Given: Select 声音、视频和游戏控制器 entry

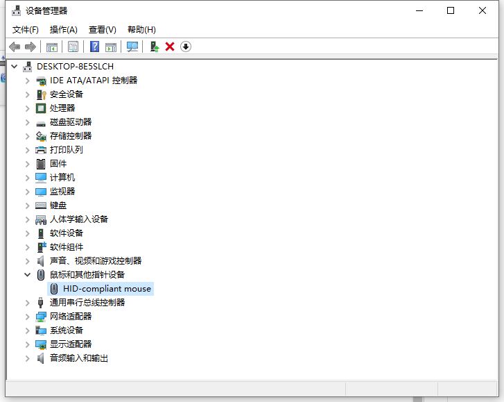Looking at the screenshot, I should pos(96,261).
